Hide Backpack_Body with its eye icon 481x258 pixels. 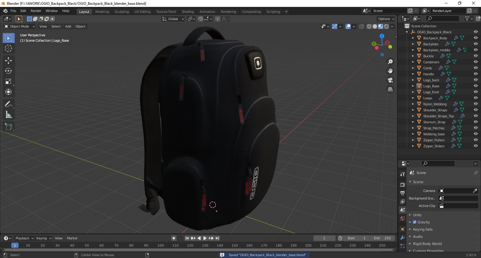click(476, 38)
